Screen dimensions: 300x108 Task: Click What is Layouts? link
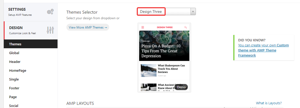point(269,103)
